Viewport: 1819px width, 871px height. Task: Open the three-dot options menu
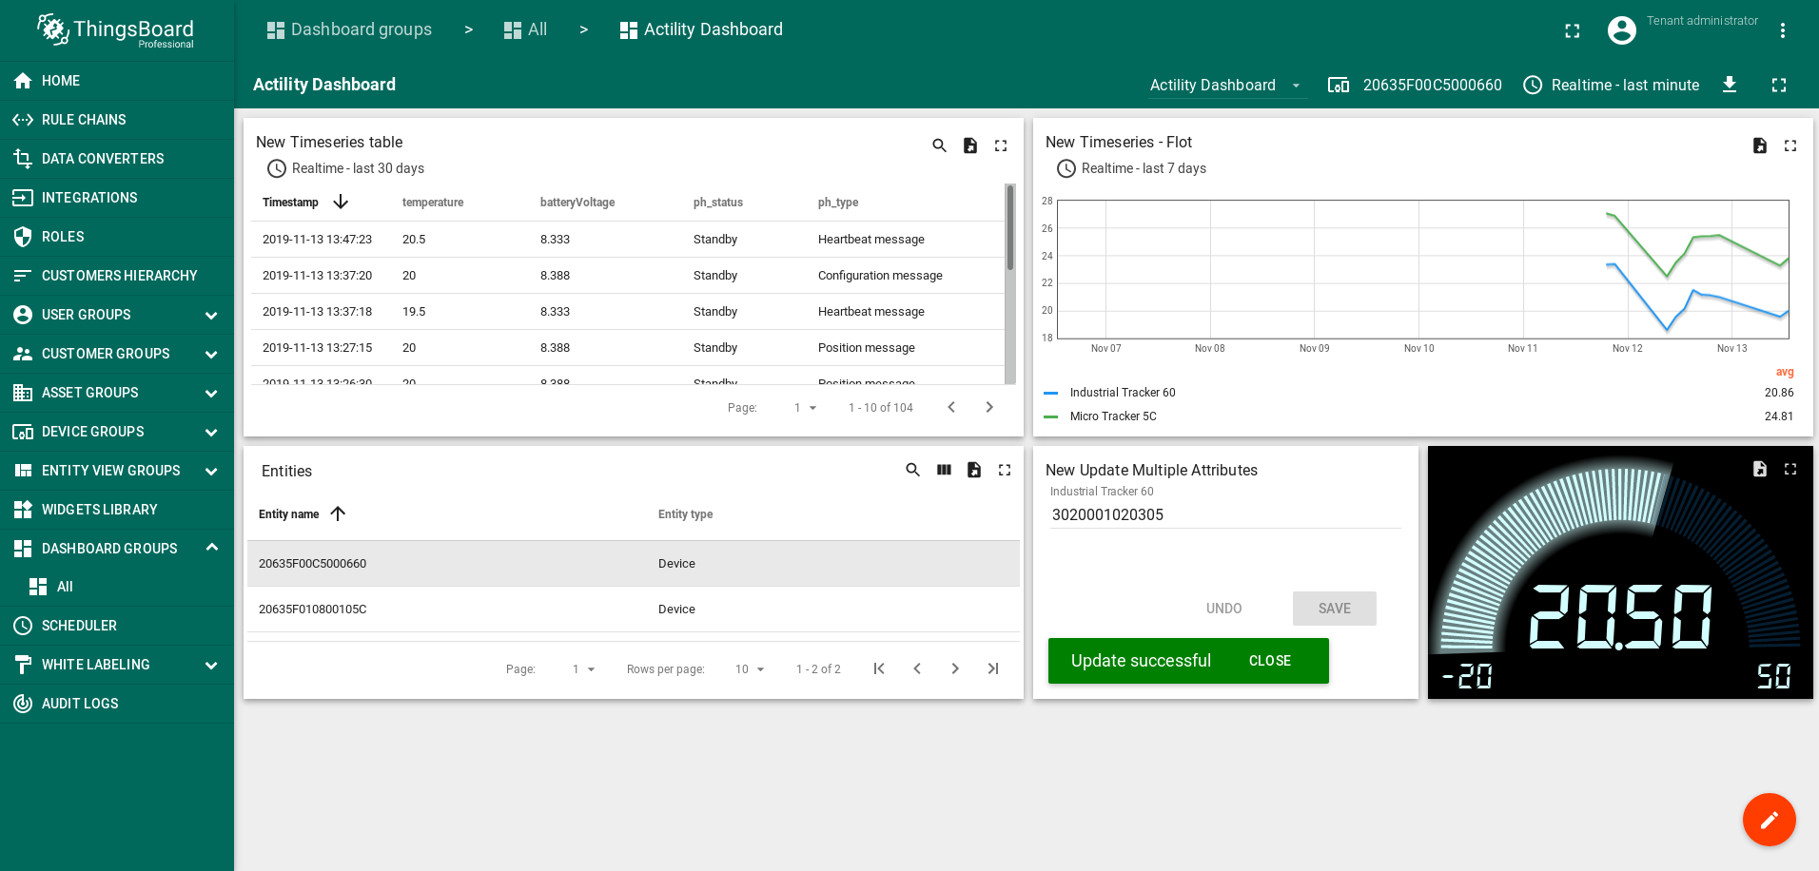[1783, 30]
